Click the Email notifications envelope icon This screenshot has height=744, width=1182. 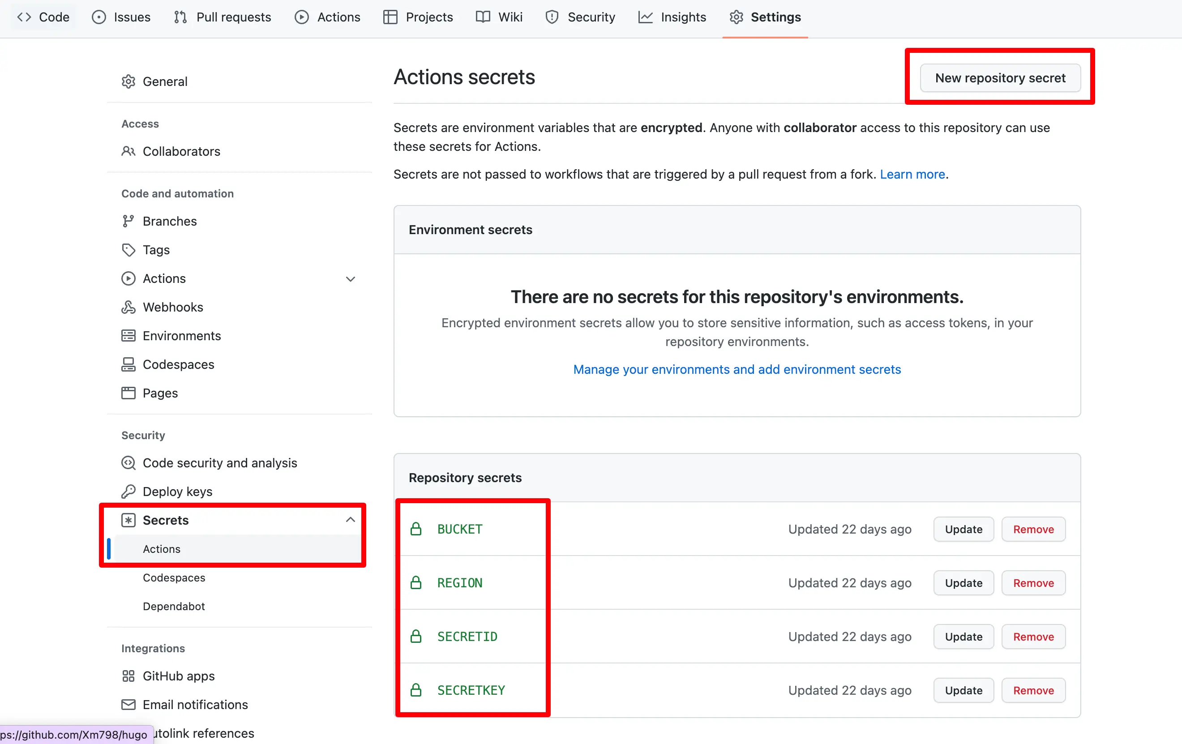point(128,705)
